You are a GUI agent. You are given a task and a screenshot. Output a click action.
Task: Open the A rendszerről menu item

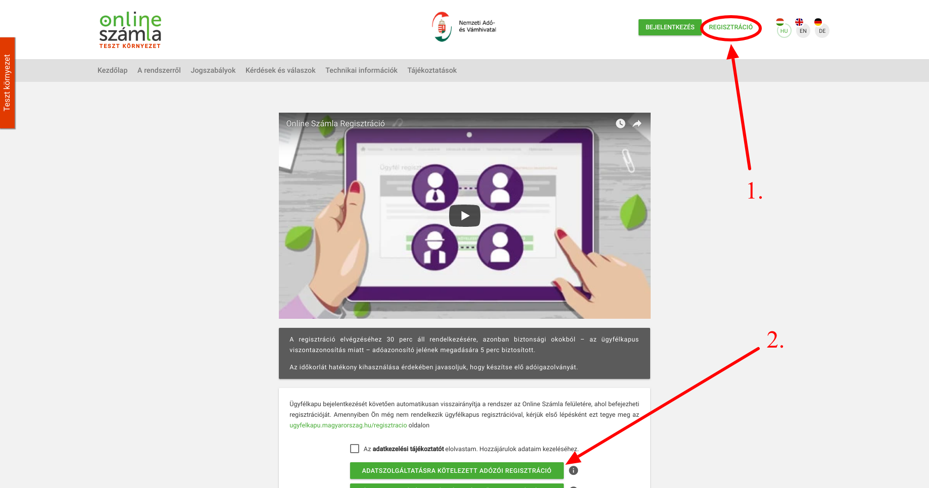click(x=159, y=70)
